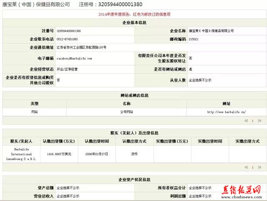Open the http://www.herbalife.cn/ website link
267x201 pixels.
pos(227,112)
